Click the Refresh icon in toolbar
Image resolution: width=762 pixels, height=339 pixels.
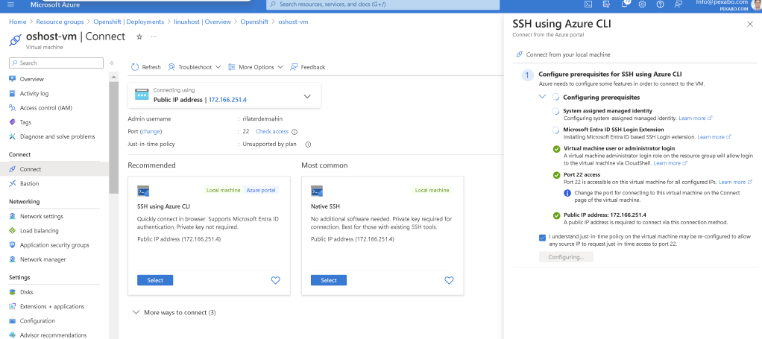click(x=135, y=67)
